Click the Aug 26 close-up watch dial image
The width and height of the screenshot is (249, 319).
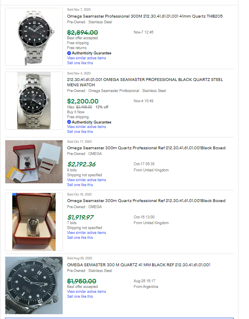(34, 285)
